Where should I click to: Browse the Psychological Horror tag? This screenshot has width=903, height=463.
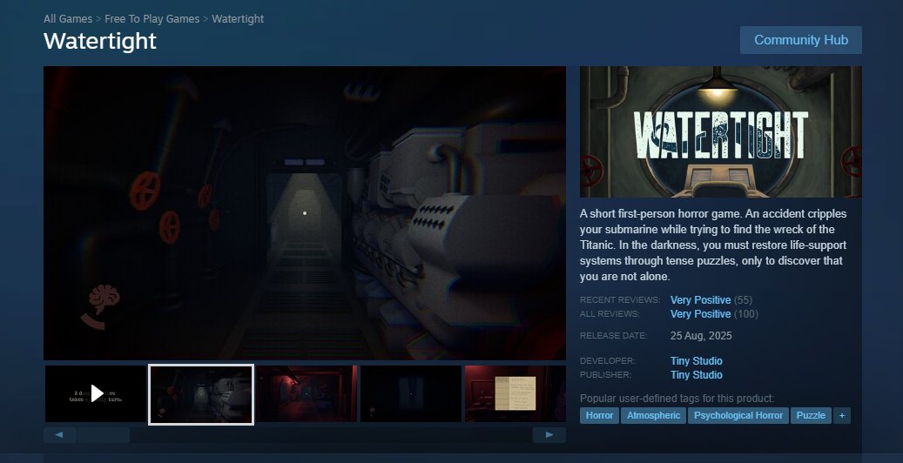tap(738, 415)
